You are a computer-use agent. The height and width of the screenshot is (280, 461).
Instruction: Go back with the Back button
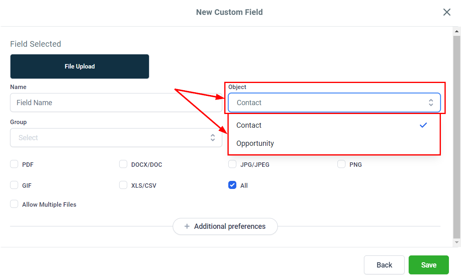pyautogui.click(x=384, y=265)
